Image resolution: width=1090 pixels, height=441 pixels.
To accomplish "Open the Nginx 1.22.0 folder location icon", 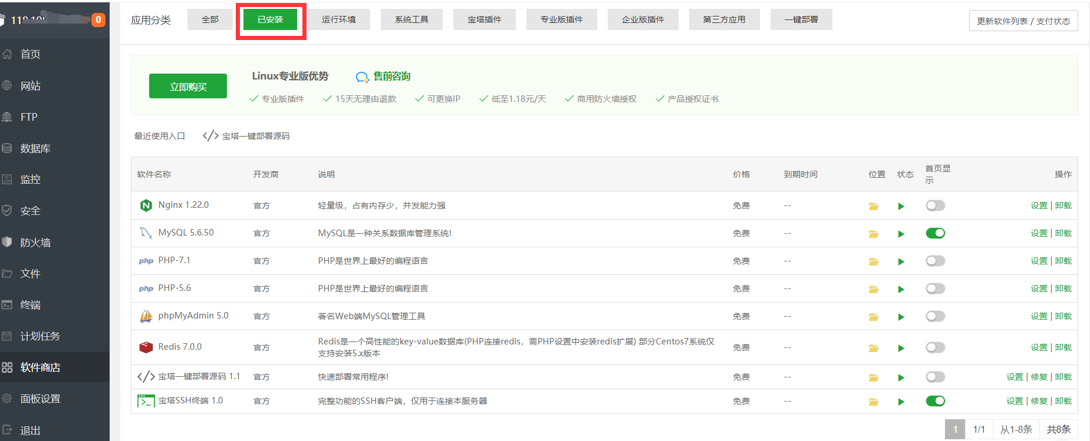I will [x=873, y=206].
